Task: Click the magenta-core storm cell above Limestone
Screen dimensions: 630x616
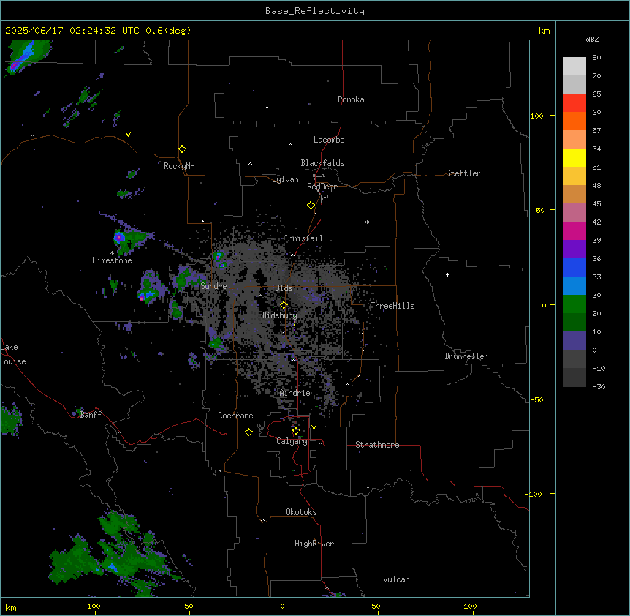Action: [119, 238]
